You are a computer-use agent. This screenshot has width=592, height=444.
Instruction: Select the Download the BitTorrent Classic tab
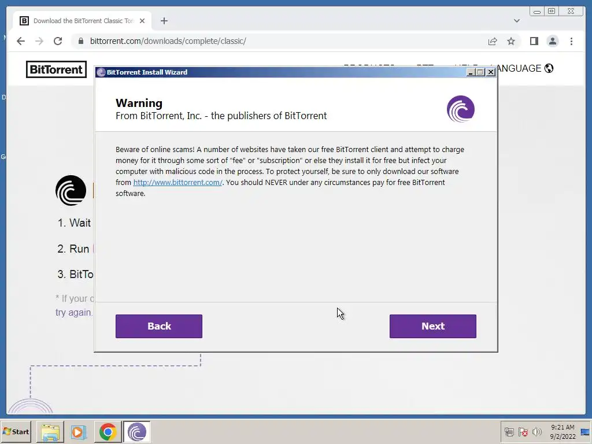click(x=82, y=21)
